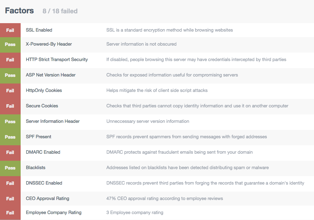Click the Factors heading

pos(19,11)
